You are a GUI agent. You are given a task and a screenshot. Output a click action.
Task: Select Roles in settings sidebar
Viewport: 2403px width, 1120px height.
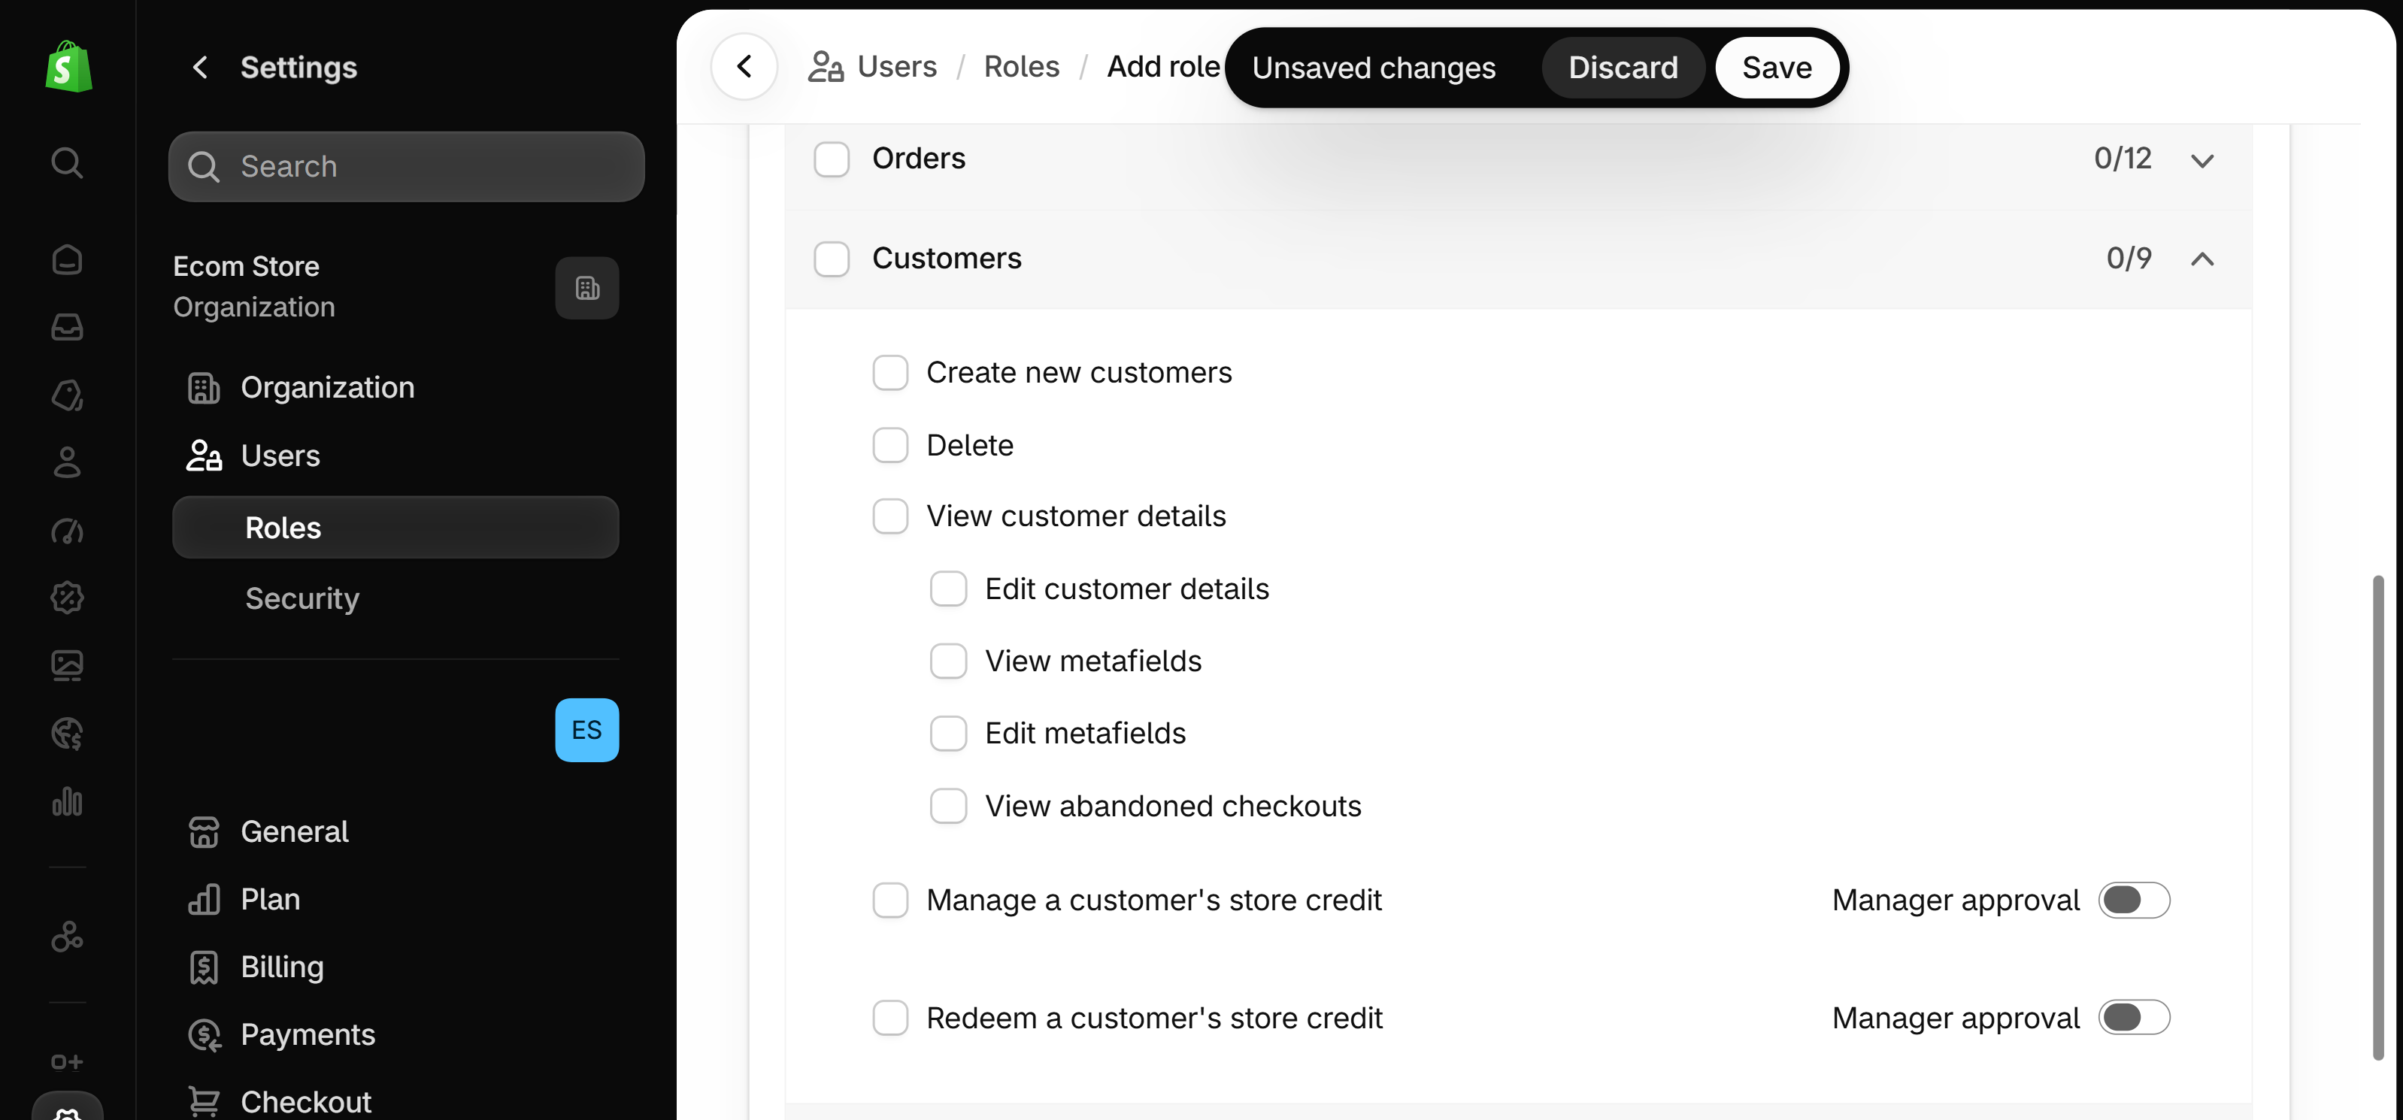coord(395,528)
